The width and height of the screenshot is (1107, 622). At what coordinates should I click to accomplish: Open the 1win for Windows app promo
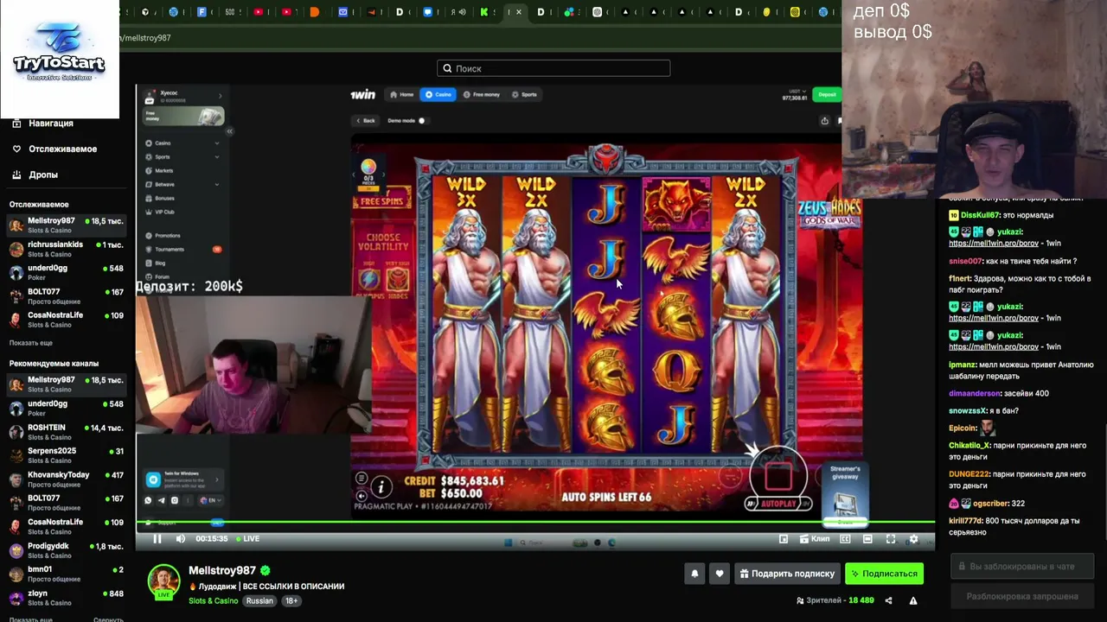tap(182, 479)
